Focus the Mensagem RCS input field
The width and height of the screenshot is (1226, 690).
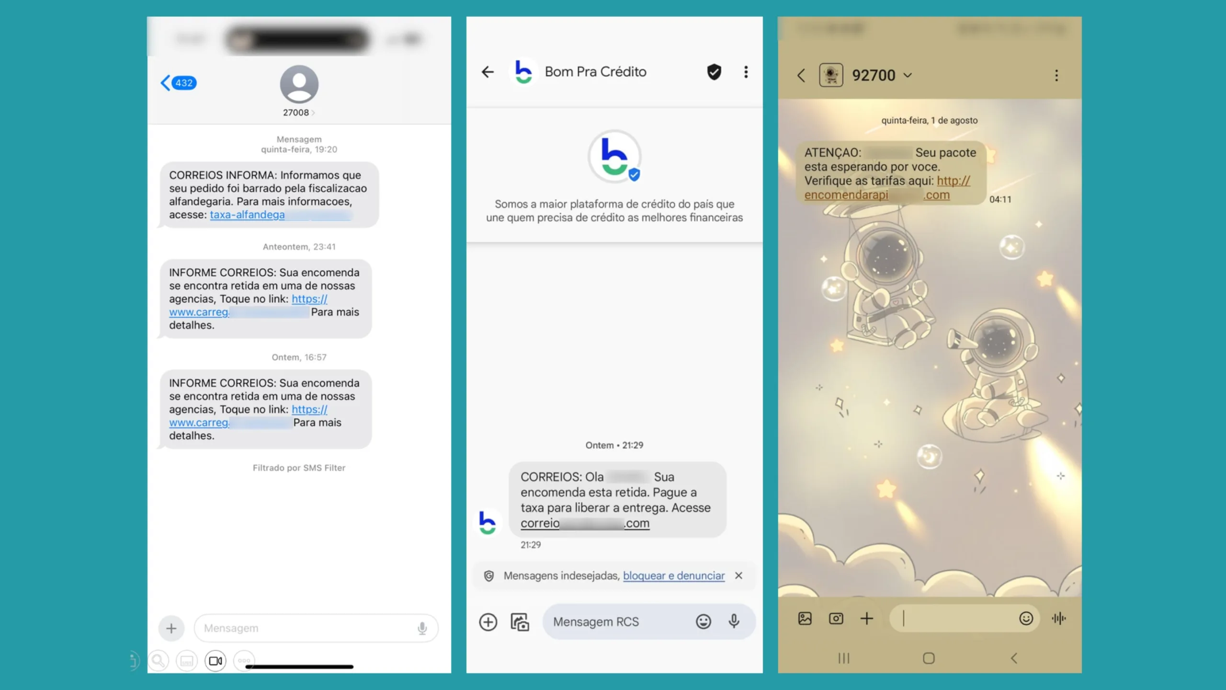(649, 622)
